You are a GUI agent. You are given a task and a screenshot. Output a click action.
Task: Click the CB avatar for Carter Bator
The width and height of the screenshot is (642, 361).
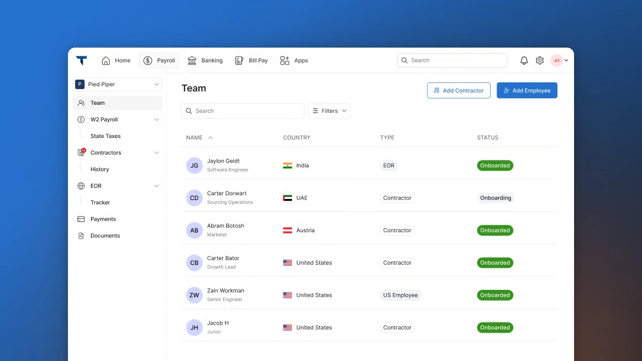click(x=194, y=263)
